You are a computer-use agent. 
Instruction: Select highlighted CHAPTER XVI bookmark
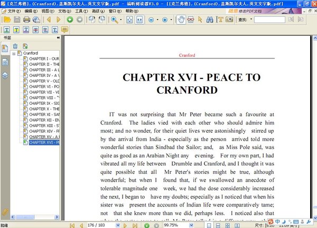tap(44, 142)
